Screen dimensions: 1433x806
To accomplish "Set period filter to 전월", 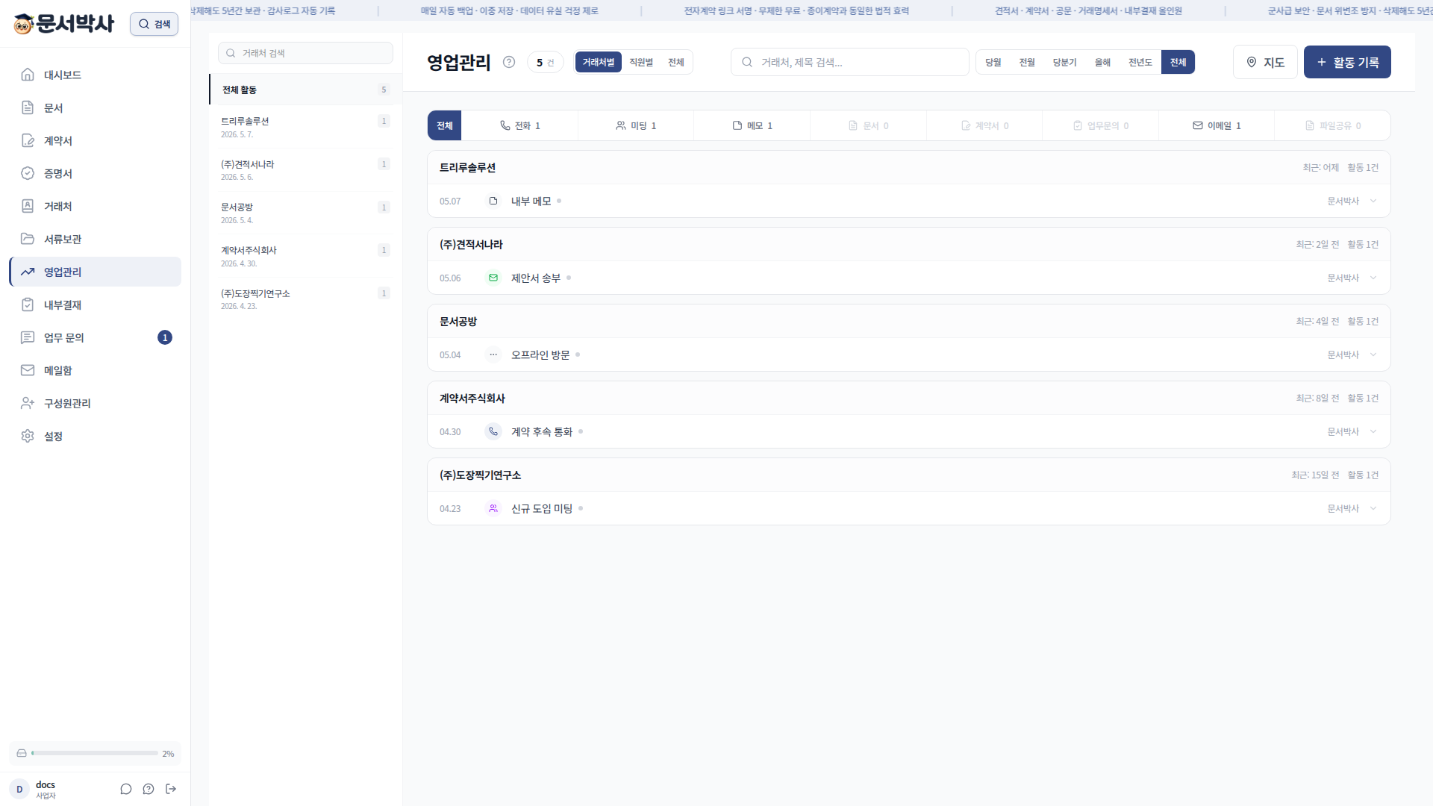I will 1028,62.
